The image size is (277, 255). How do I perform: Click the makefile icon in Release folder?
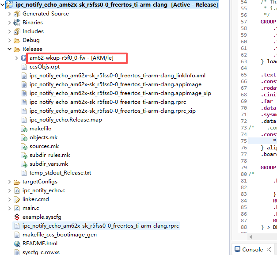pyautogui.click(x=24, y=129)
